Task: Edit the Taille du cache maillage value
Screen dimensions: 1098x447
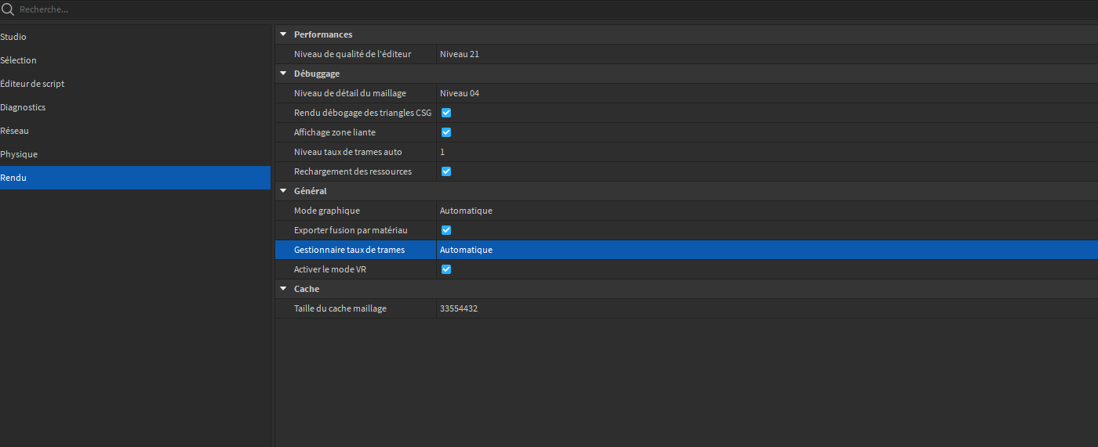Action: pyautogui.click(x=767, y=308)
